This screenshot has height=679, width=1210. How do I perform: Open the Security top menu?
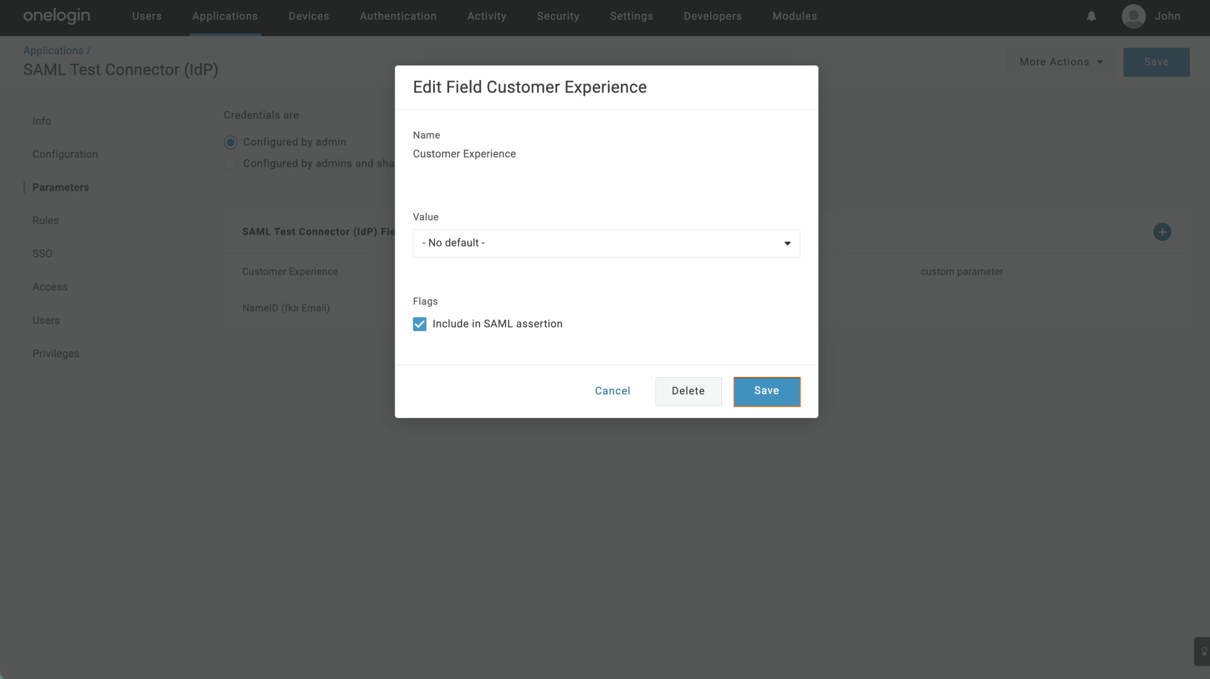[558, 16]
